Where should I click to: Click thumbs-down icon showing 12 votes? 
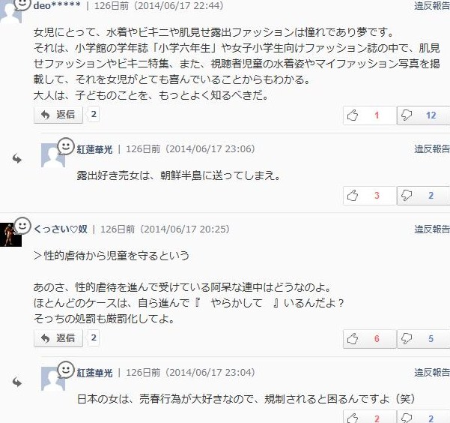[x=423, y=115]
